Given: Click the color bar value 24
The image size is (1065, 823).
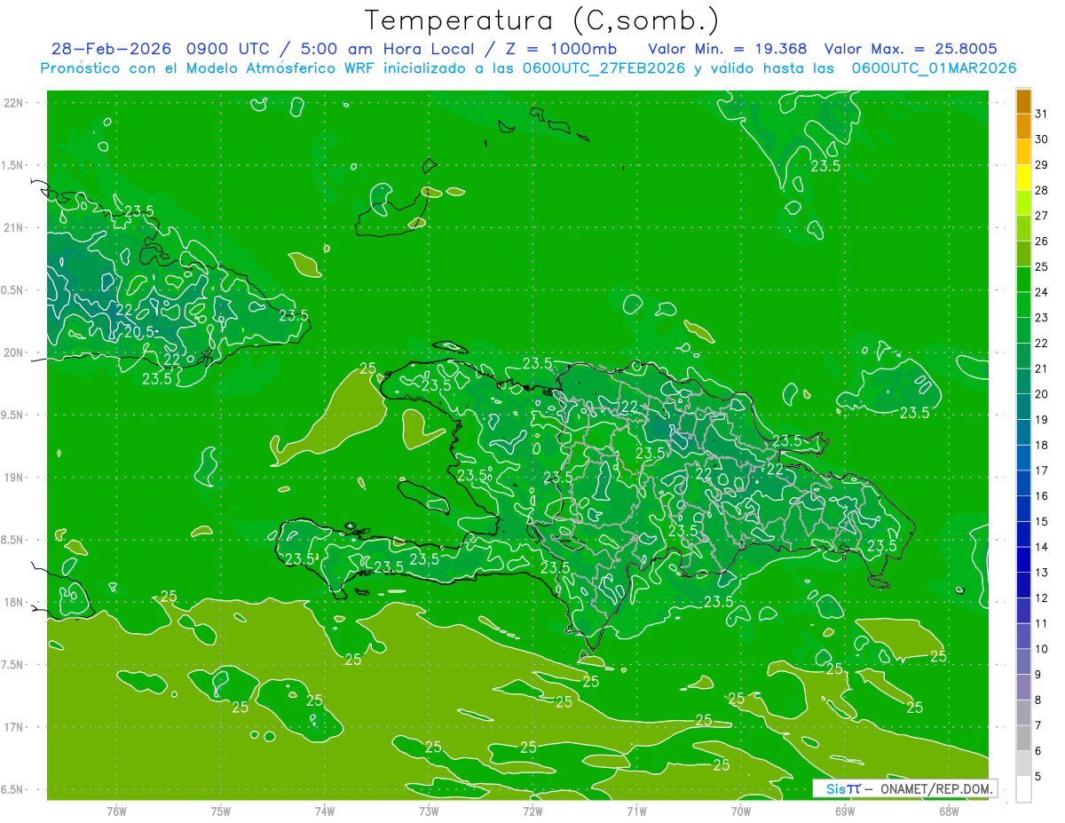Looking at the screenshot, I should [1042, 292].
